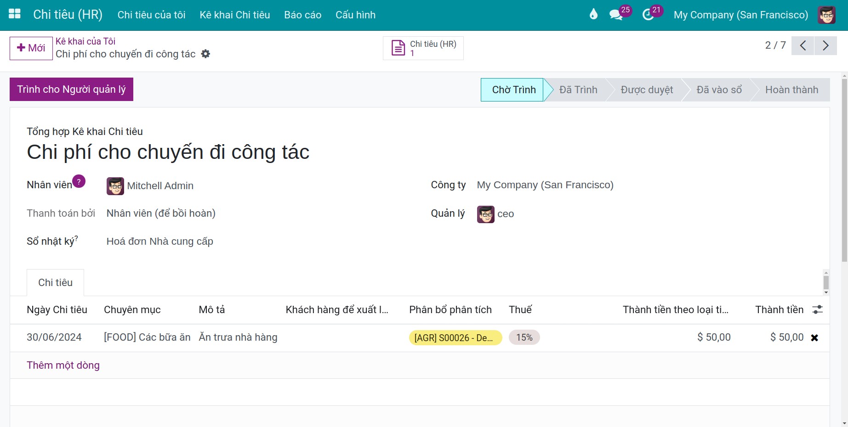Go to the next record arrow
Image resolution: width=848 pixels, height=427 pixels.
click(825, 45)
